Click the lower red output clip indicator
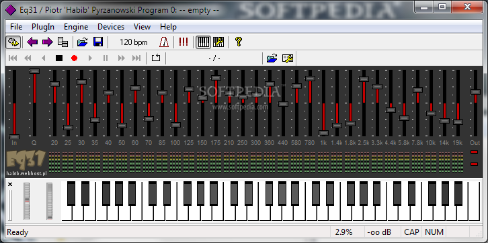 (x=475, y=164)
